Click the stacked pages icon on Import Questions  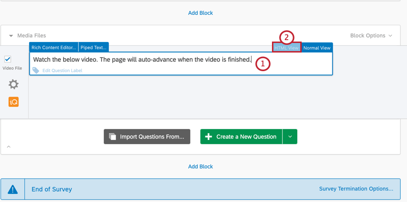[113, 137]
